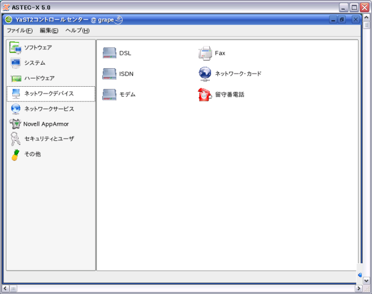Close the YaST2 control center window
Screen dimensions: 372x294
click(x=355, y=19)
